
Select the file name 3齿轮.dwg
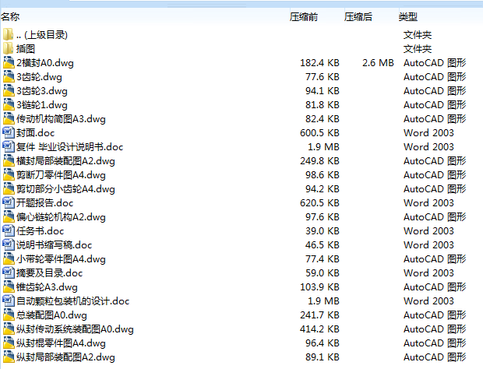(39, 77)
